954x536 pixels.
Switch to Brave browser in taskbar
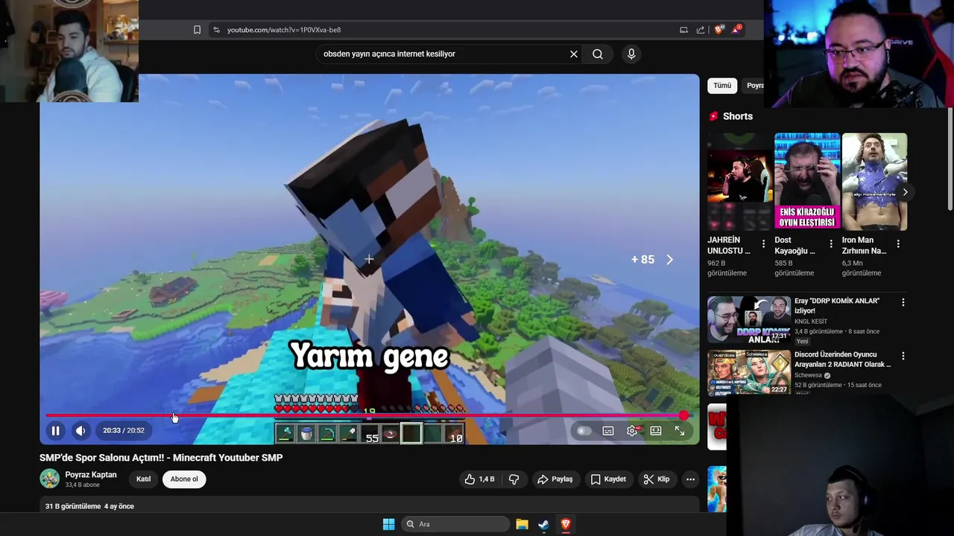[x=566, y=524]
